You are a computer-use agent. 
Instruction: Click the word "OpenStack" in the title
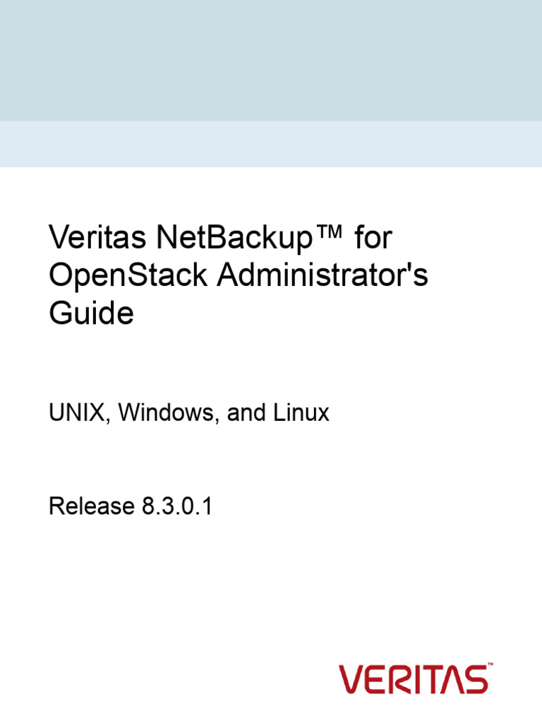pos(128,276)
